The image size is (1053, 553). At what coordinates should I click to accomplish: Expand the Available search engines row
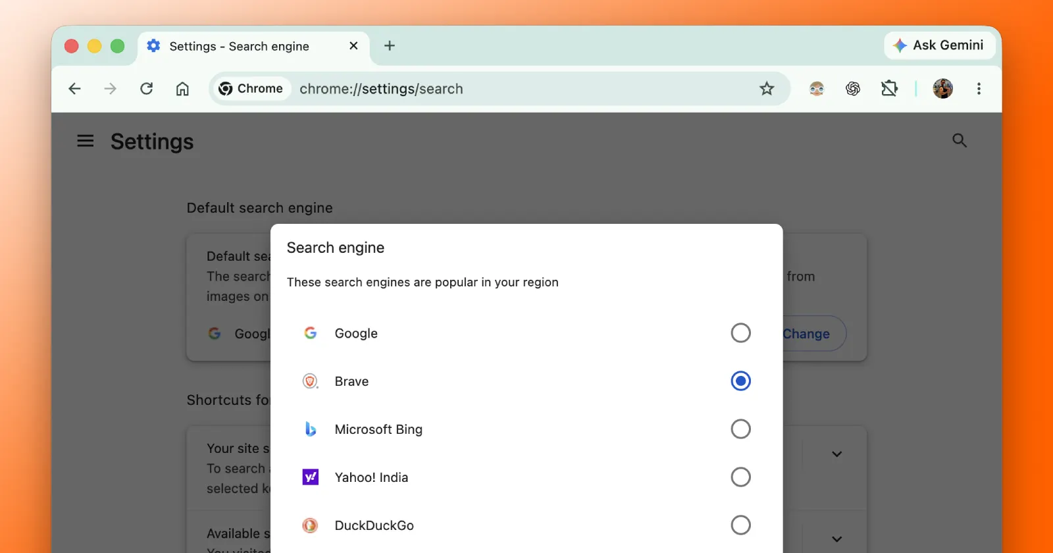(x=837, y=539)
